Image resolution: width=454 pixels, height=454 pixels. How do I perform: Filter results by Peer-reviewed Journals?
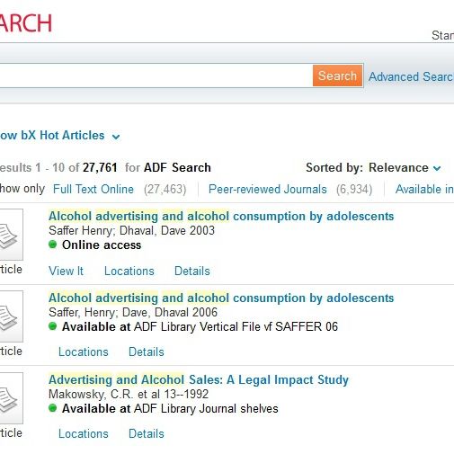click(x=268, y=189)
